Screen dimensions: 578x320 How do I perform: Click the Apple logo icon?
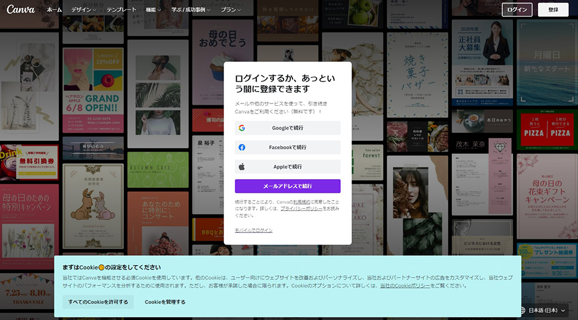242,167
